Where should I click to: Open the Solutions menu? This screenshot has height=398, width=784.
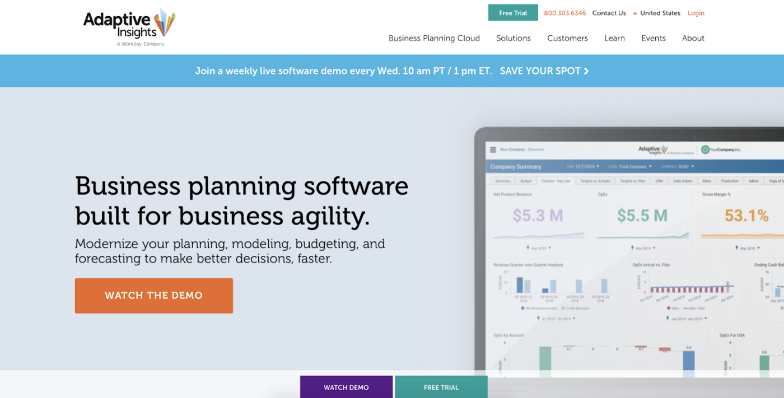click(x=513, y=38)
